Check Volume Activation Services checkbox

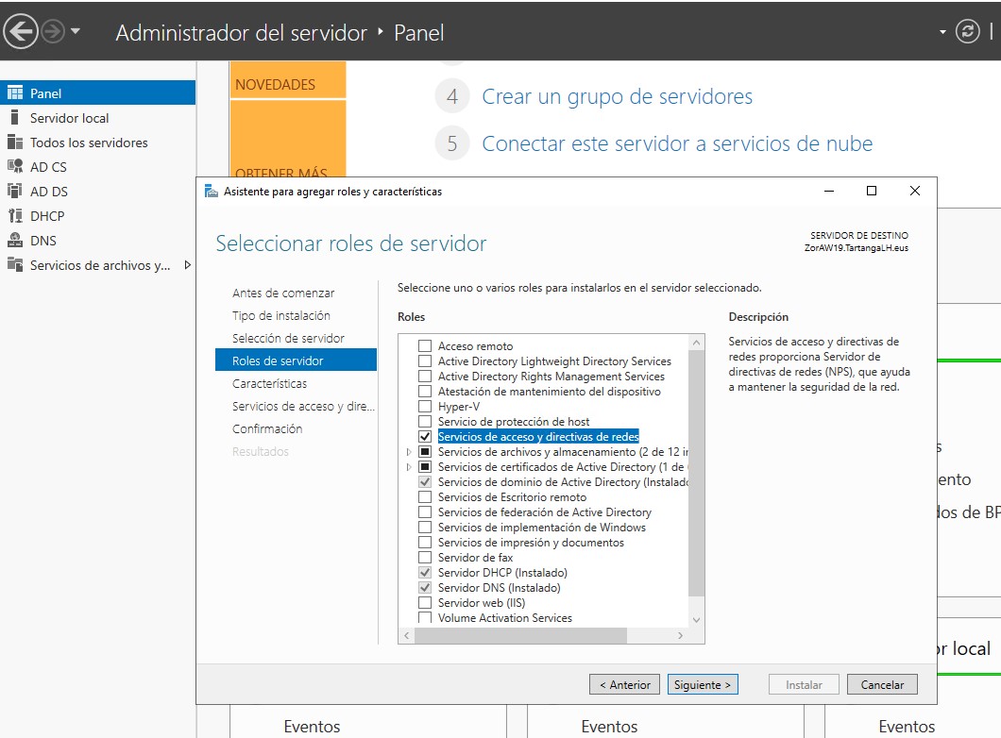click(425, 617)
